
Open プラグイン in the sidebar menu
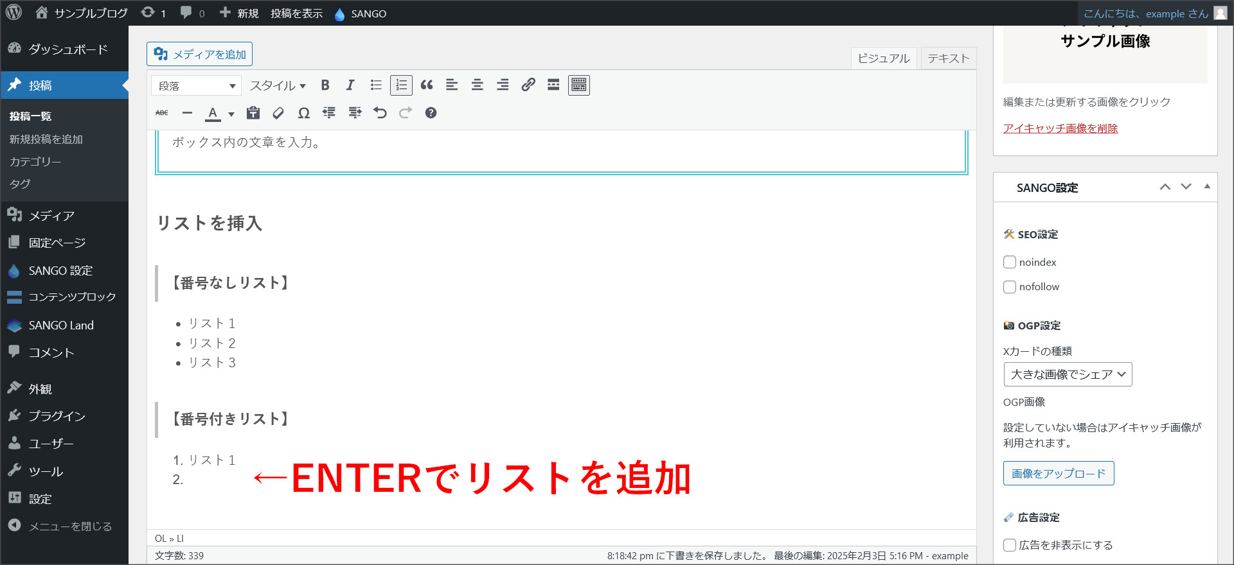(57, 416)
